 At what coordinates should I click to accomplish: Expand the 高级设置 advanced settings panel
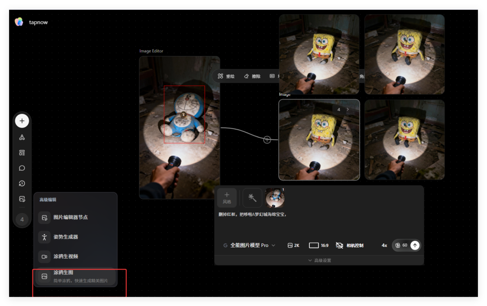(319, 260)
